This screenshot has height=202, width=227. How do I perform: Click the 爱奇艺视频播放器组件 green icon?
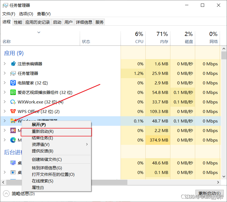13,92
